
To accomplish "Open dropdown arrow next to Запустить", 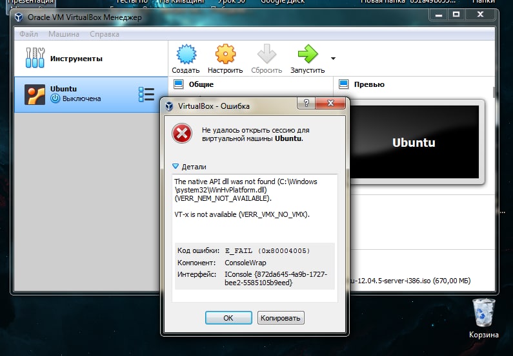I will (333, 59).
